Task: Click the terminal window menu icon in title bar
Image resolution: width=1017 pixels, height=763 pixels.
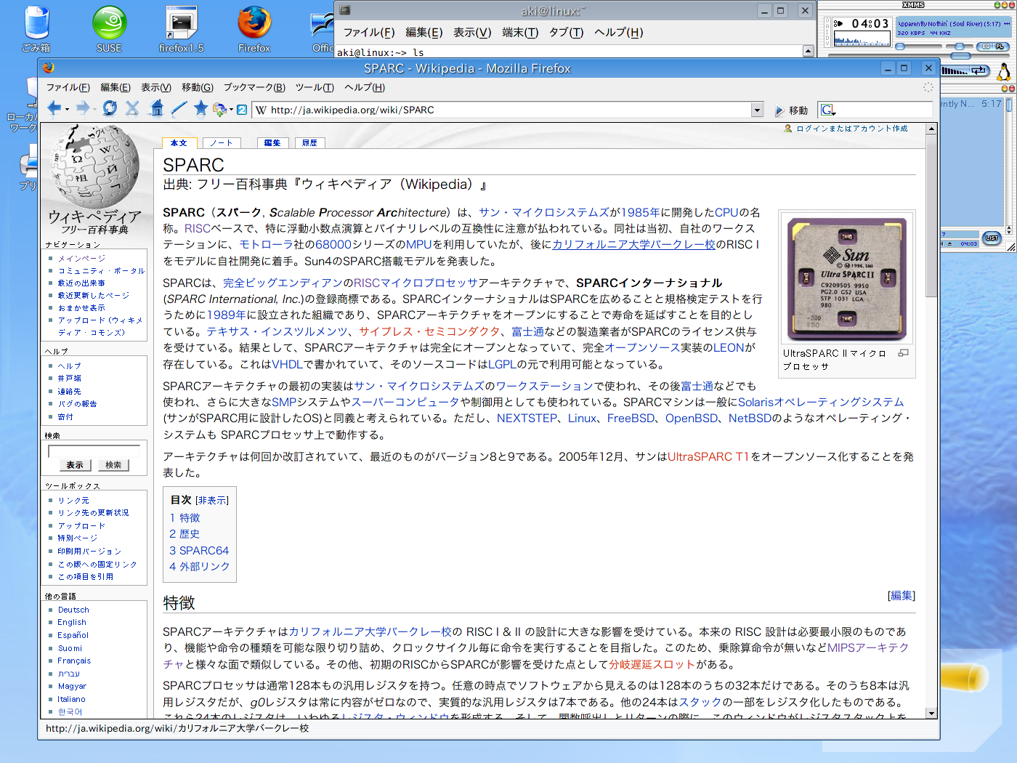Action: click(345, 10)
